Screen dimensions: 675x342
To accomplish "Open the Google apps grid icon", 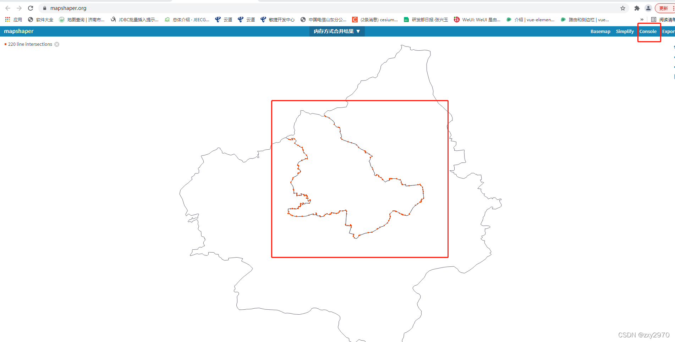I will pyautogui.click(x=7, y=20).
